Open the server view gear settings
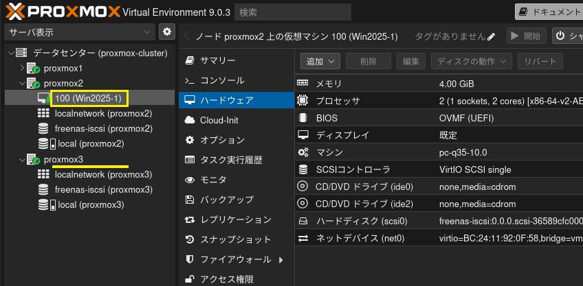Viewport: 583px width, 286px height. point(167,32)
